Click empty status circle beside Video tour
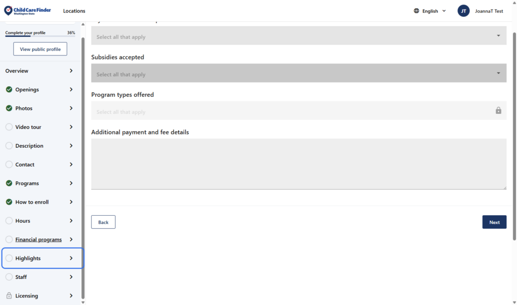 click(9, 127)
